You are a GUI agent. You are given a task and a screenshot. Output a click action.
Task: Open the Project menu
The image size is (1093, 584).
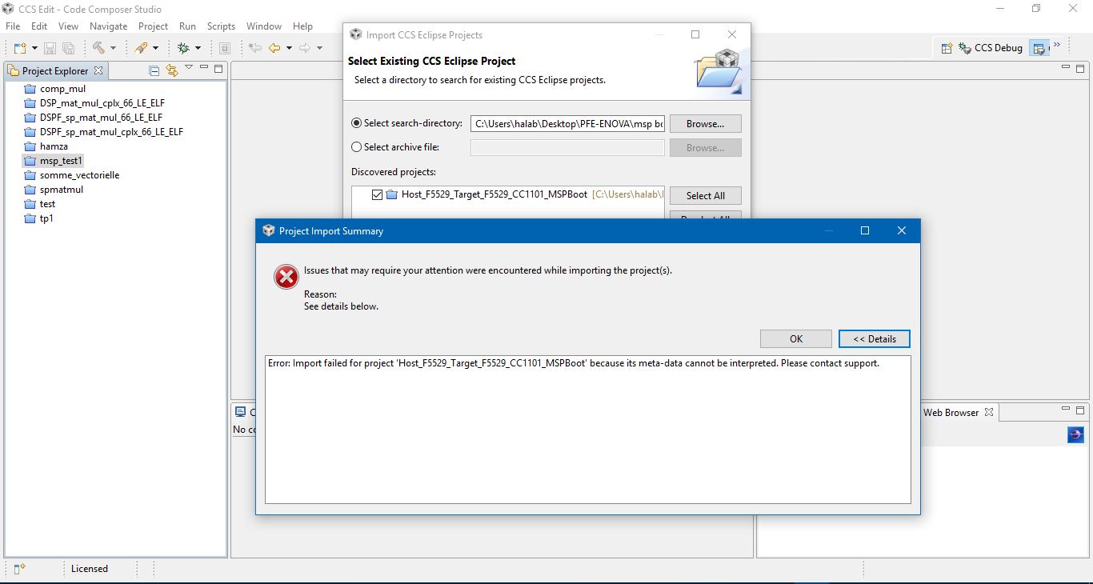[153, 26]
